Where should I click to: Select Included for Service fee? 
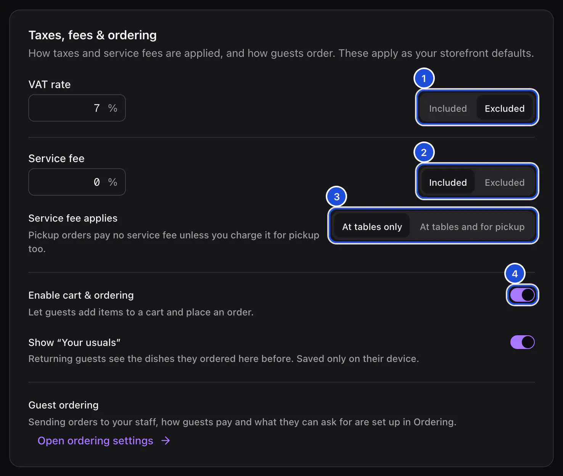pos(448,182)
